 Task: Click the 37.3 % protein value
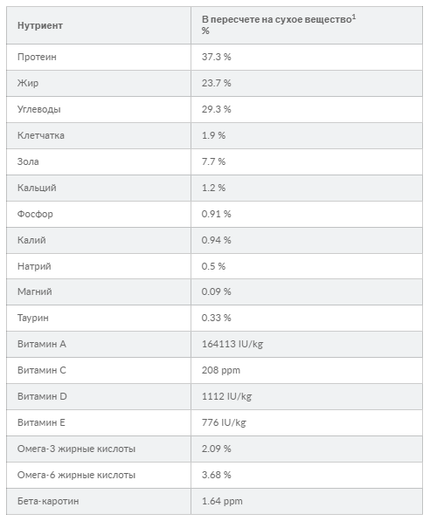(x=216, y=57)
